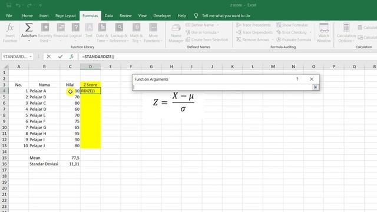377x212 pixels.
Task: Select column C header
Action: (70, 67)
